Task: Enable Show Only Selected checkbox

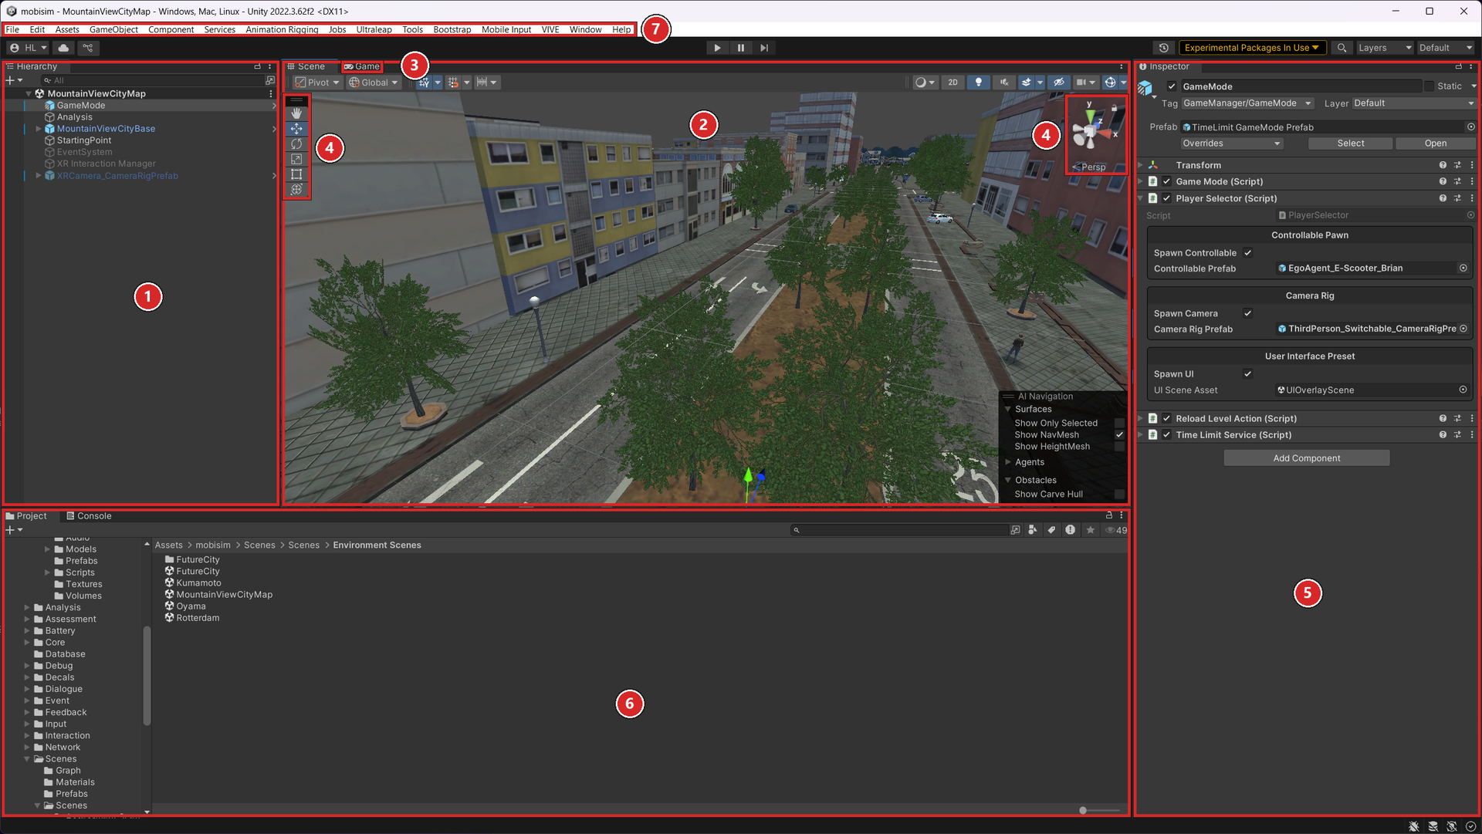Action: pyautogui.click(x=1119, y=424)
